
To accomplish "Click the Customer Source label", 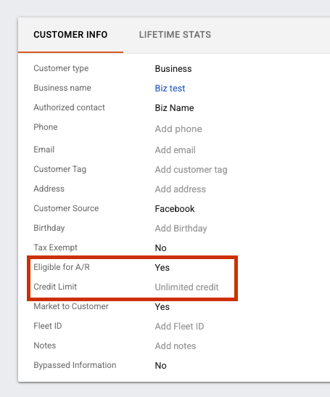I will click(x=66, y=208).
